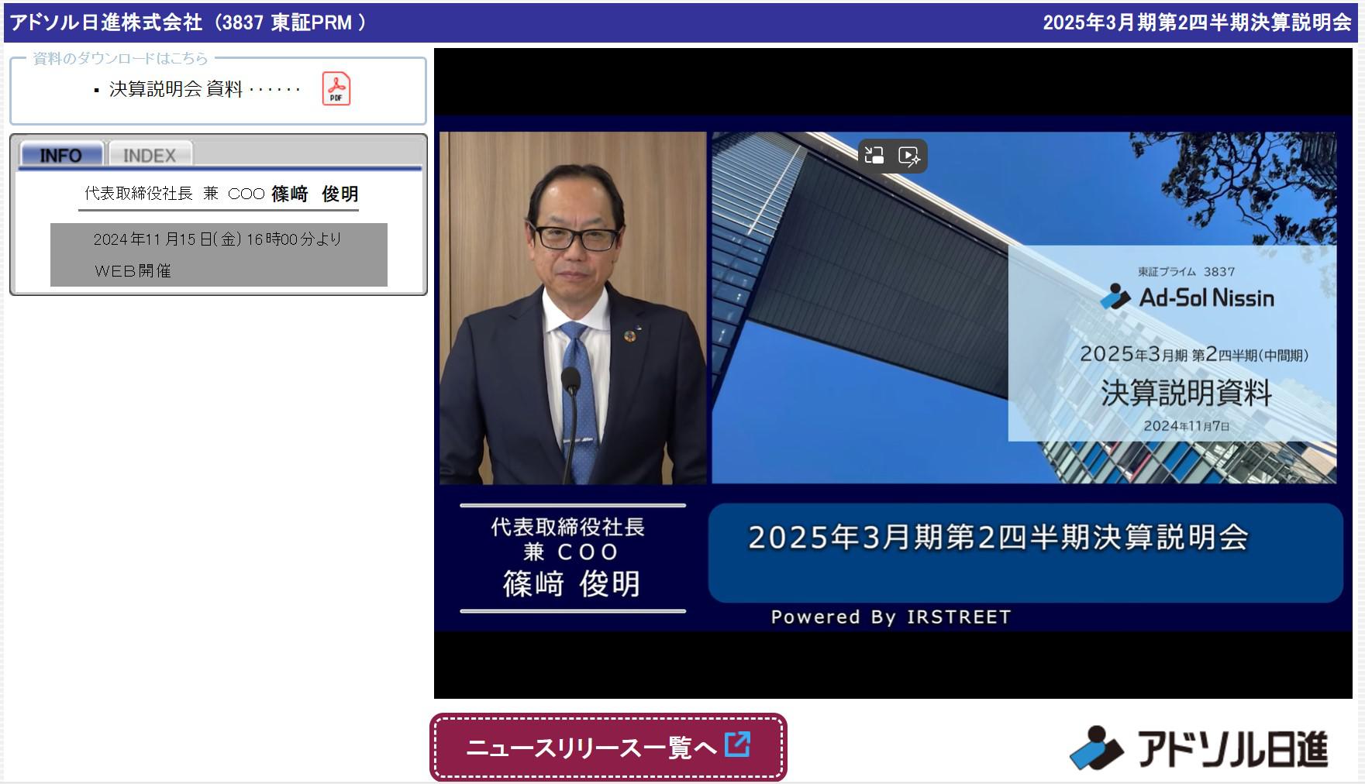
Task: Click the 2024年11月15日(金) 16時00分より date text
Action: pyautogui.click(x=218, y=239)
